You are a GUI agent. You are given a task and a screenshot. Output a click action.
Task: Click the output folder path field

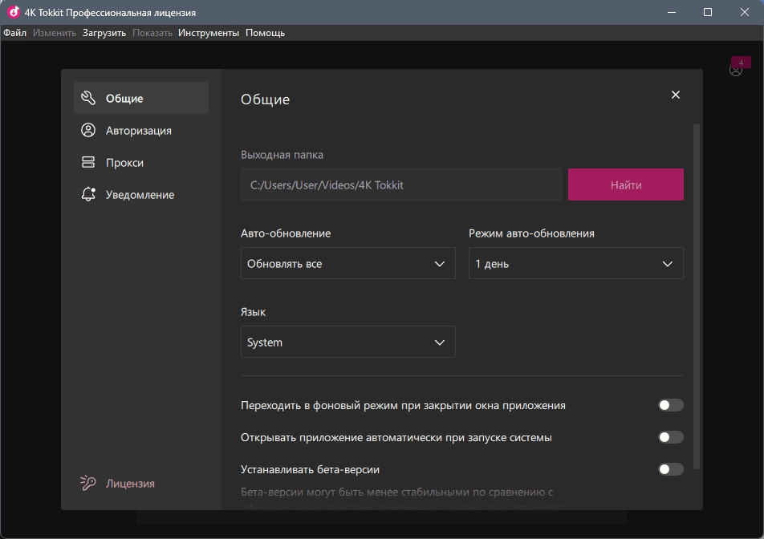coord(401,184)
